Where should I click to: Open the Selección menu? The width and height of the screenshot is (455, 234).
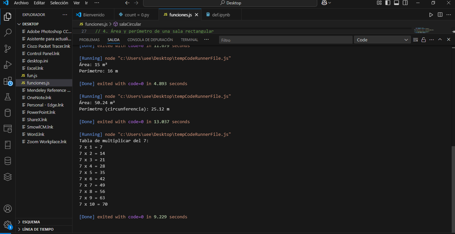click(x=59, y=3)
